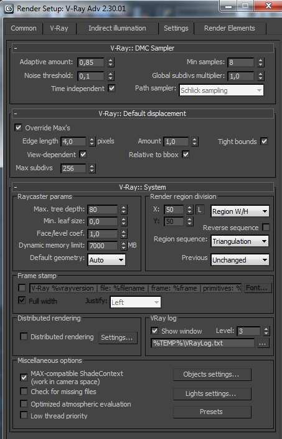Toggle the View-dependent checkbox
282x439 pixels.
click(83, 154)
